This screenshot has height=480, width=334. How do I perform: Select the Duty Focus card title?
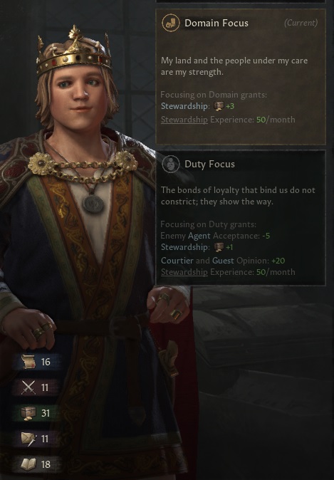209,164
